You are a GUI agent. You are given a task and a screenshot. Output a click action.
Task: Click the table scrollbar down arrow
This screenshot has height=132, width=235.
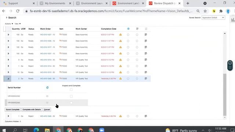[225, 117]
